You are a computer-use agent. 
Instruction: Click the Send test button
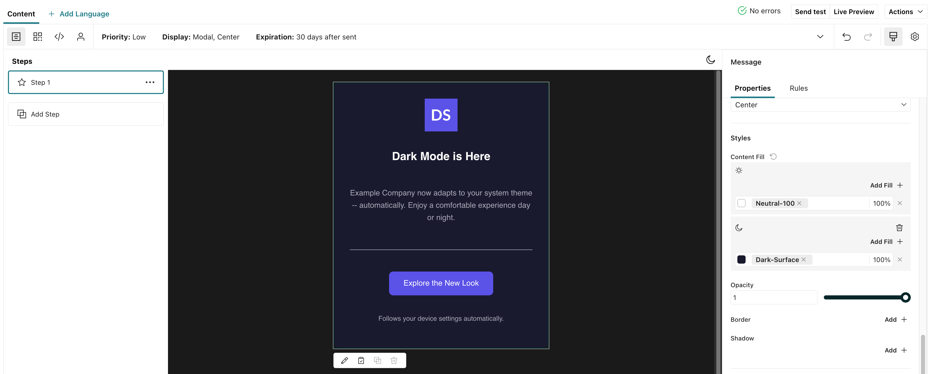[x=810, y=12]
